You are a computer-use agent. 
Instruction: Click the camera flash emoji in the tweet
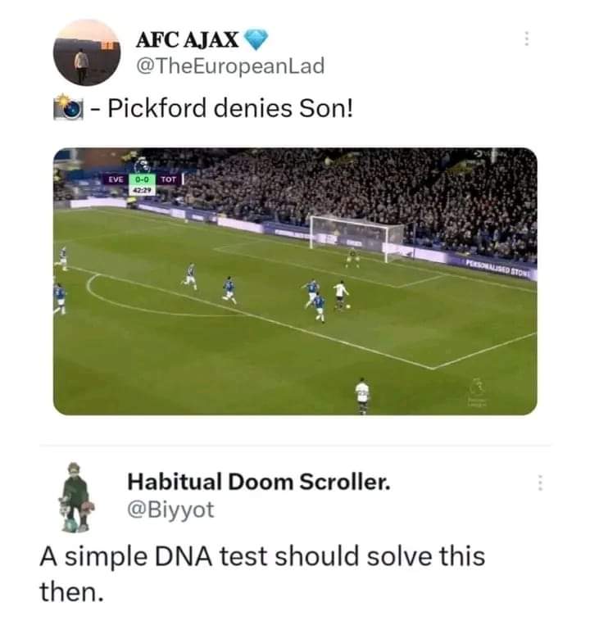tap(69, 106)
